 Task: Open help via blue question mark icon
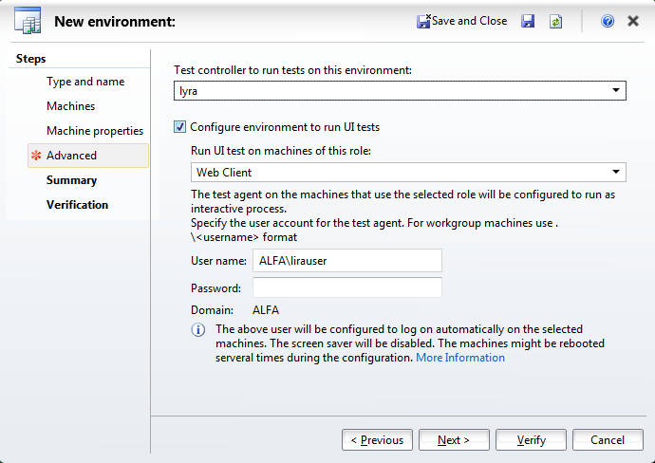coord(608,21)
